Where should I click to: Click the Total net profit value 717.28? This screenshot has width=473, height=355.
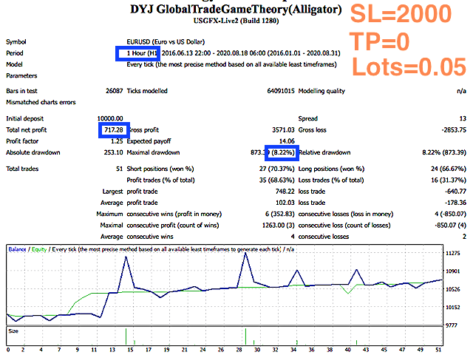coord(114,130)
